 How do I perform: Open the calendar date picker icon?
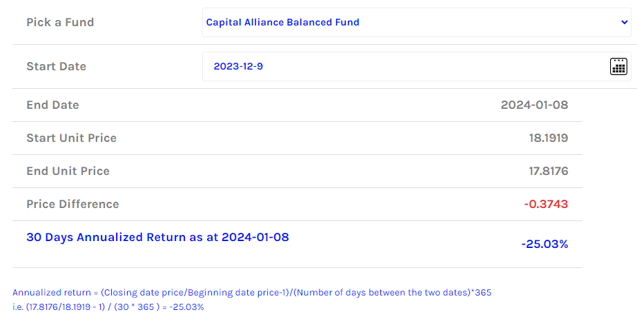tap(618, 67)
